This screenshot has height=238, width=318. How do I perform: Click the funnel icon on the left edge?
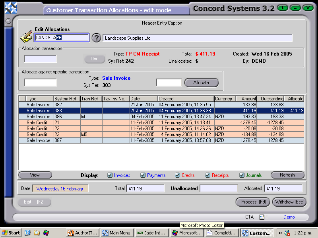[x=8, y=21]
